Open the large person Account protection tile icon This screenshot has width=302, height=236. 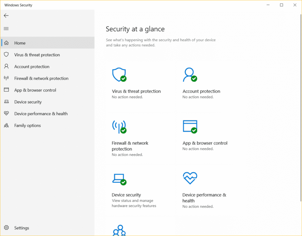[x=190, y=75]
